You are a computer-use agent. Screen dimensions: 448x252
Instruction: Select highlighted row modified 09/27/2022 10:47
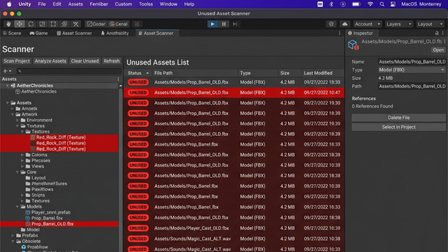[234, 93]
